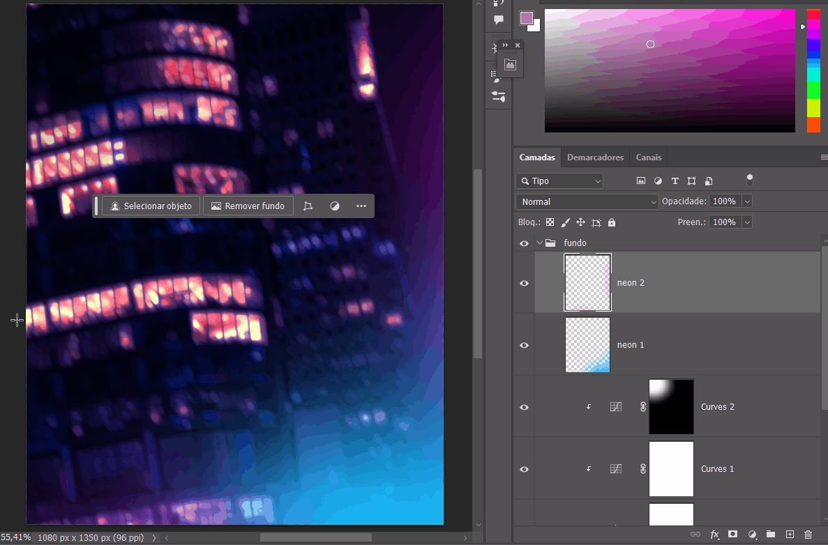828x545 pixels.
Task: Open the comments speech bubble panel icon
Action: click(x=499, y=20)
